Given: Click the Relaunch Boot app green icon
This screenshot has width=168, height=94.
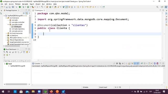Looking at the screenshot, I should click(20, 7).
